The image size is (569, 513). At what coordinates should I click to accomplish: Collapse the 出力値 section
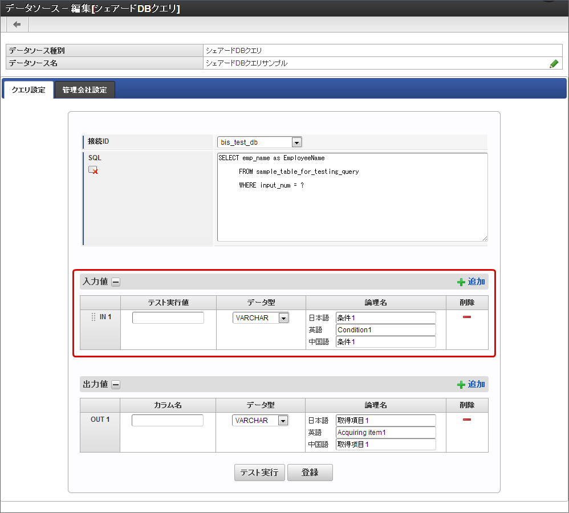click(x=116, y=385)
